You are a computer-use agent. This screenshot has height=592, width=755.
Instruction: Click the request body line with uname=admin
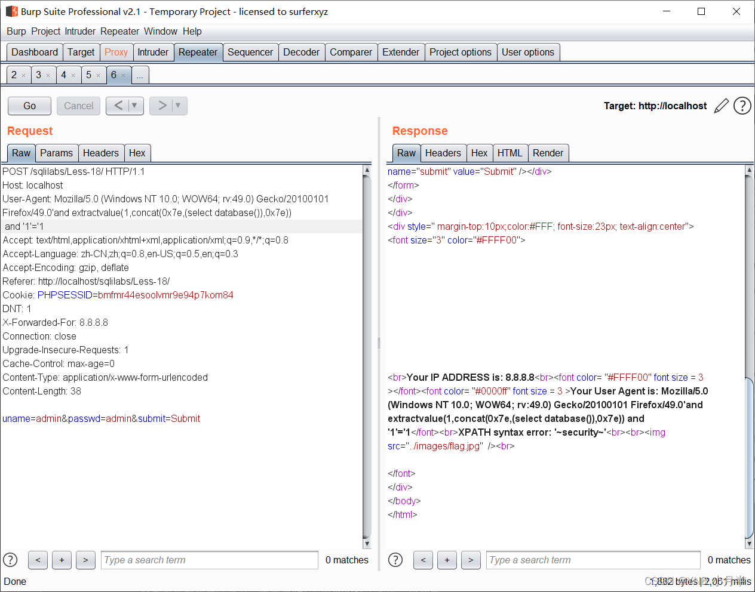pyautogui.click(x=102, y=418)
